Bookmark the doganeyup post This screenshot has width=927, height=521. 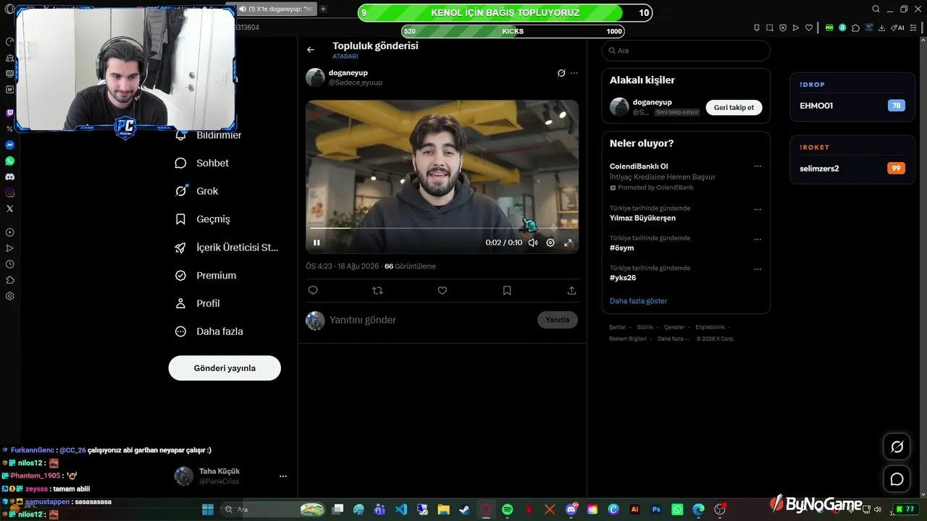click(507, 290)
